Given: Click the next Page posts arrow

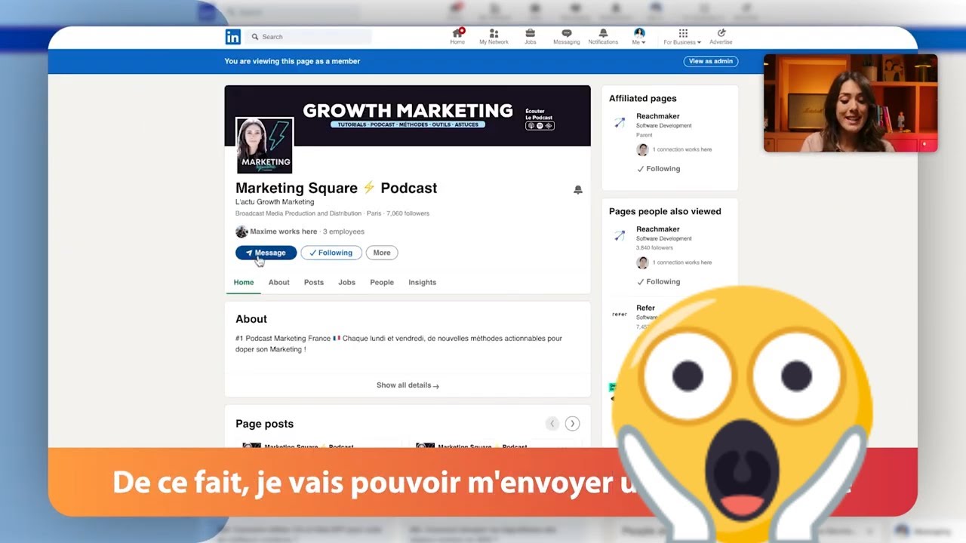Looking at the screenshot, I should [x=573, y=424].
